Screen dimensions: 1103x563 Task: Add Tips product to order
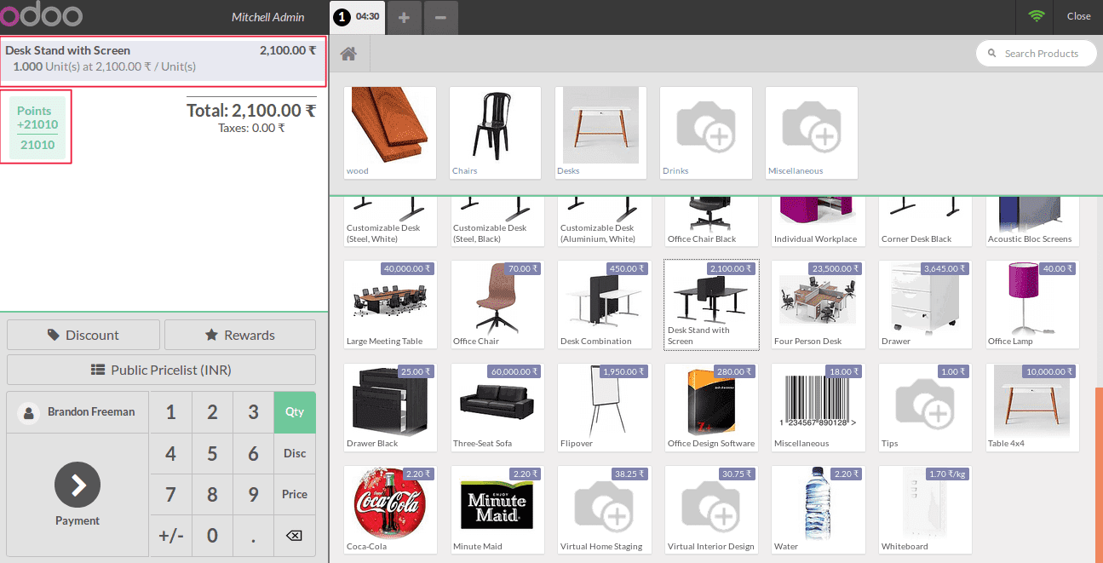[x=926, y=407]
